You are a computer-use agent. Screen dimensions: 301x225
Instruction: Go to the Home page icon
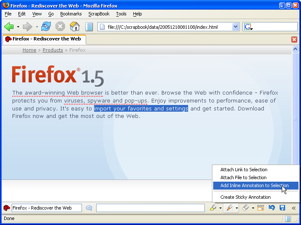pyautogui.click(x=75, y=26)
